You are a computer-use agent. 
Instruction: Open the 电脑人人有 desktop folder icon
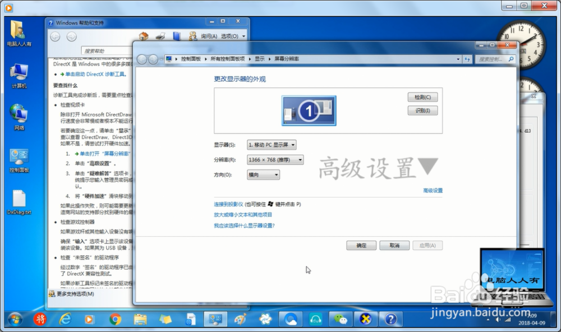(19, 33)
